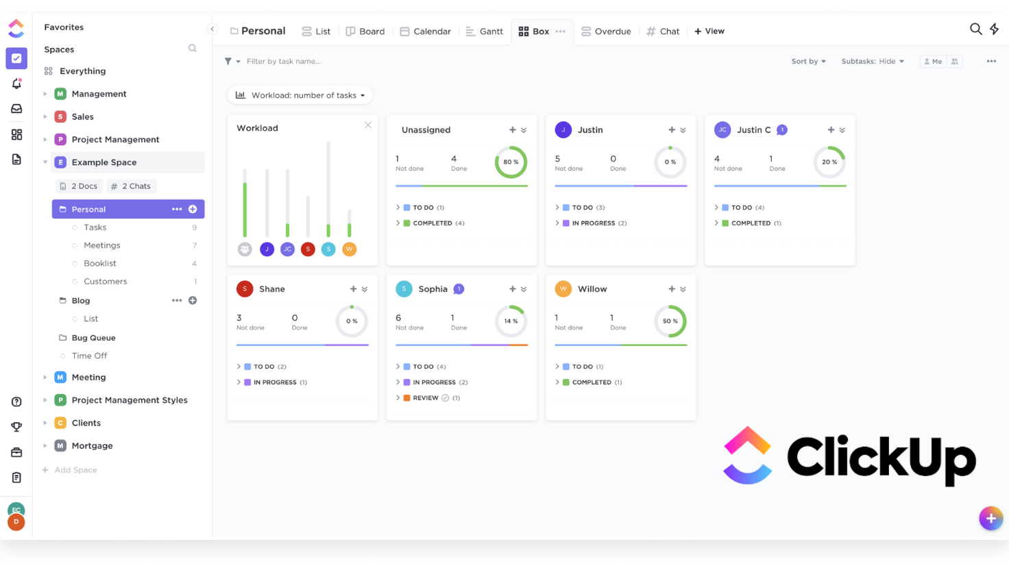Click the 80% progress ring in Unassigned

(x=511, y=162)
